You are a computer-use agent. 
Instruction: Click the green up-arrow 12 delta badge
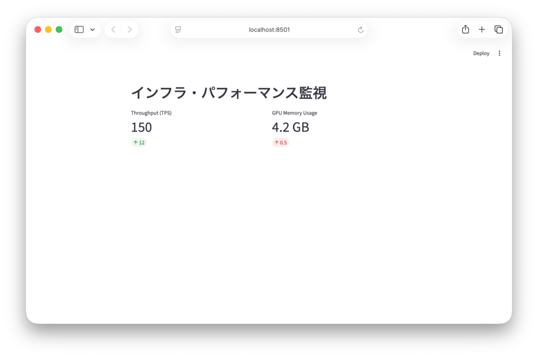[139, 142]
